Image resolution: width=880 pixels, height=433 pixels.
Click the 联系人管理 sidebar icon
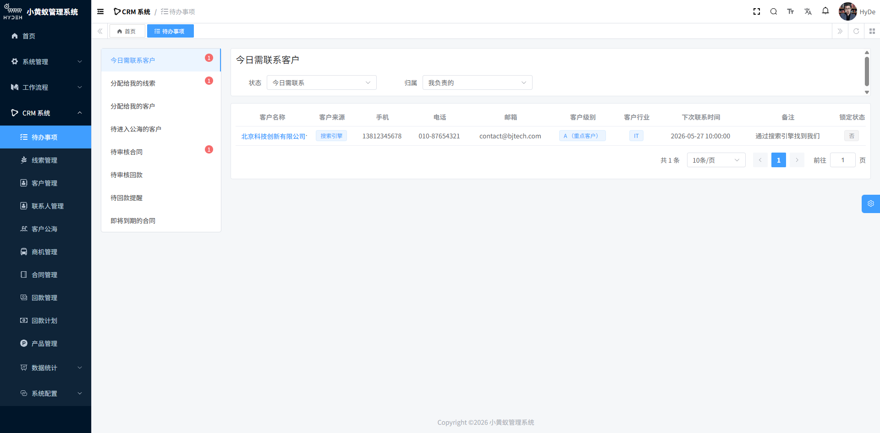tap(24, 206)
